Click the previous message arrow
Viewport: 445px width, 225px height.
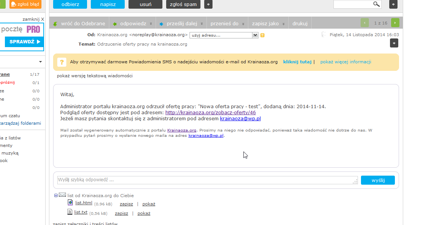[x=365, y=23]
